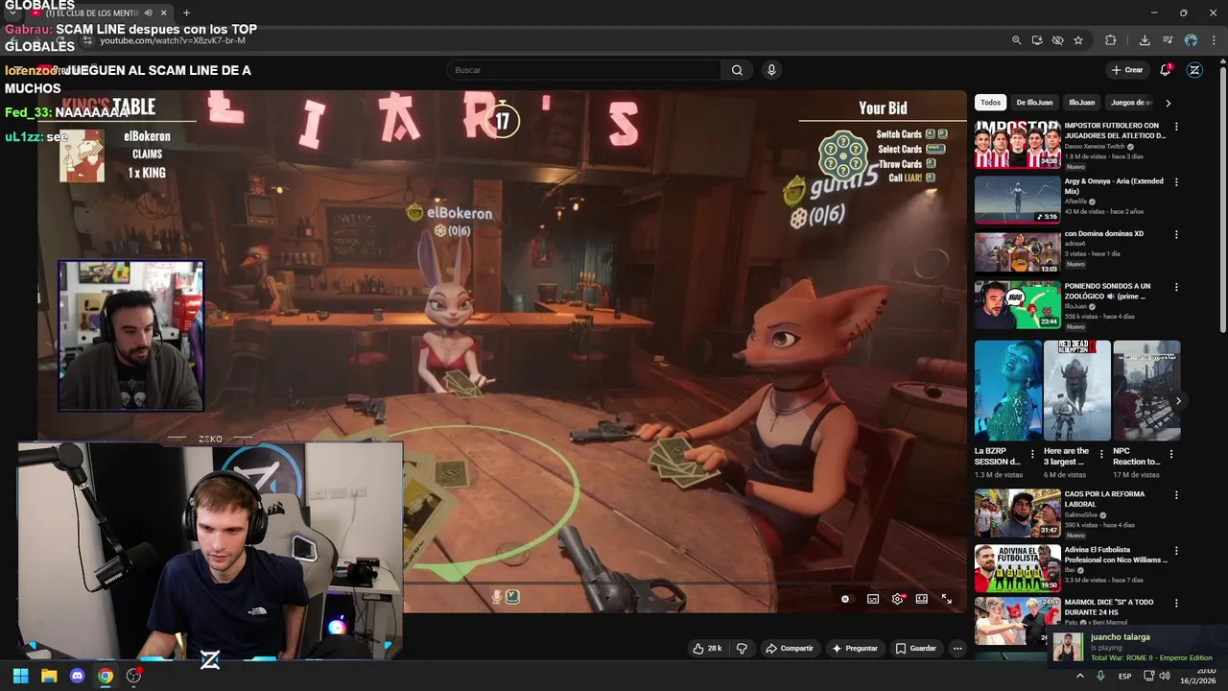Click the YouTube search magnifier button
Screen dimensions: 1228x691
(737, 70)
